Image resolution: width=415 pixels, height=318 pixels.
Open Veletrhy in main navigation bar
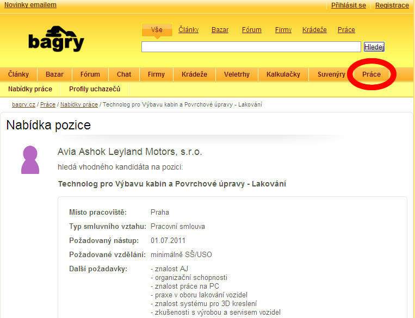237,74
